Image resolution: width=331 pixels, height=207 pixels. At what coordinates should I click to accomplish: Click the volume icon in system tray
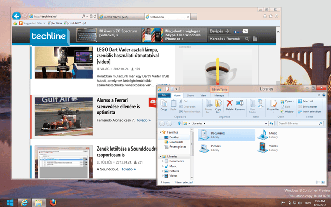[300, 203]
